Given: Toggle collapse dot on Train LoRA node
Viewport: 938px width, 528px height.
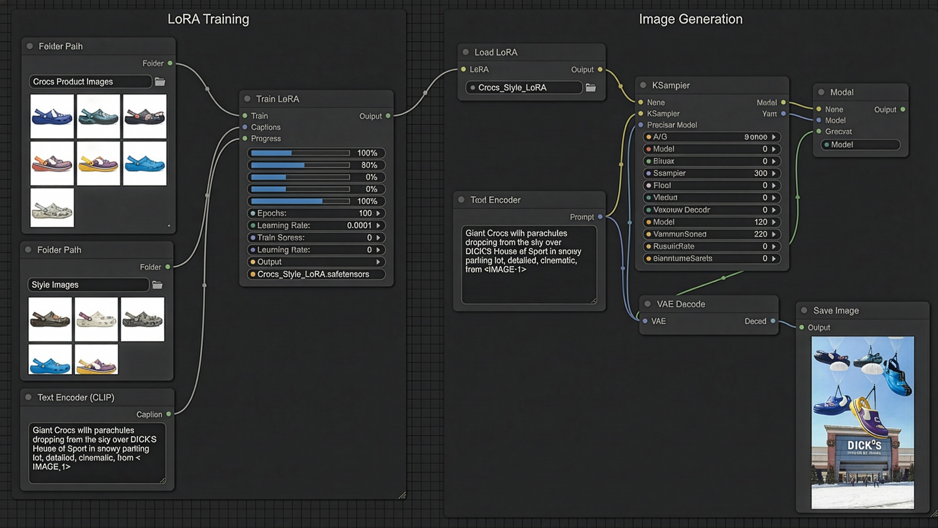Looking at the screenshot, I should (247, 99).
